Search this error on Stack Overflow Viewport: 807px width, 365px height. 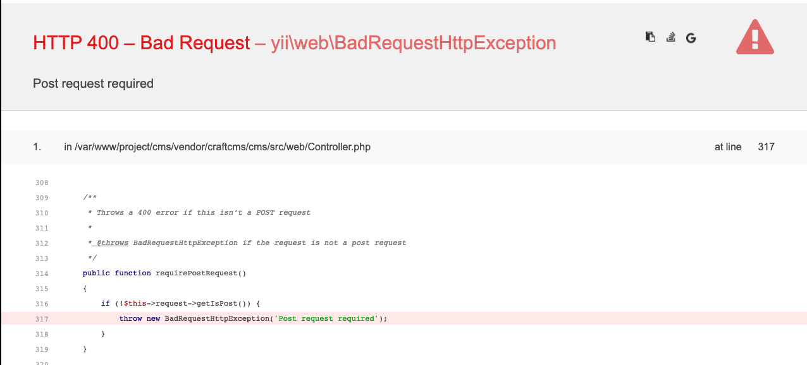point(670,37)
